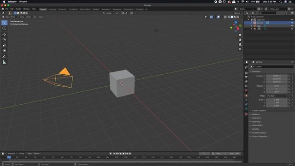This screenshot has height=166, width=295.
Task: Expand the Motion Paths panel
Action: (257, 125)
